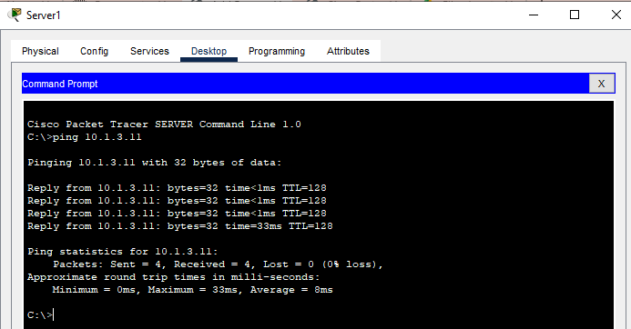
Task: Click the Server1 Packet Tracer window icon
Action: 15,15
